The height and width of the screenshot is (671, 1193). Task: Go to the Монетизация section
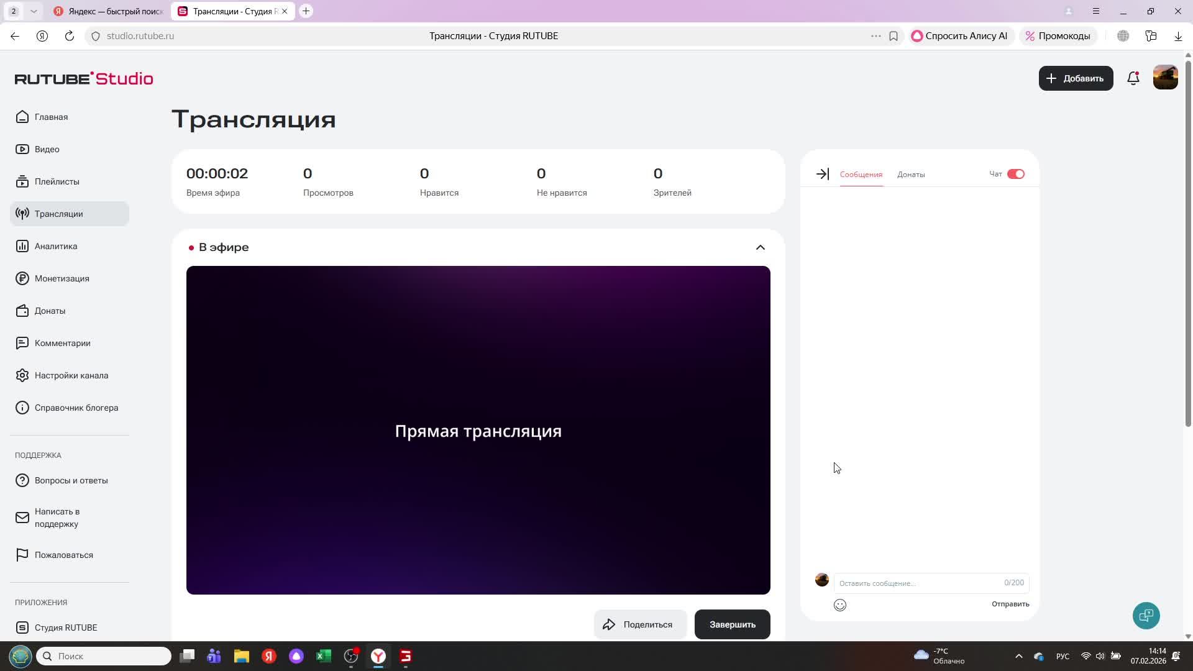[x=62, y=278]
